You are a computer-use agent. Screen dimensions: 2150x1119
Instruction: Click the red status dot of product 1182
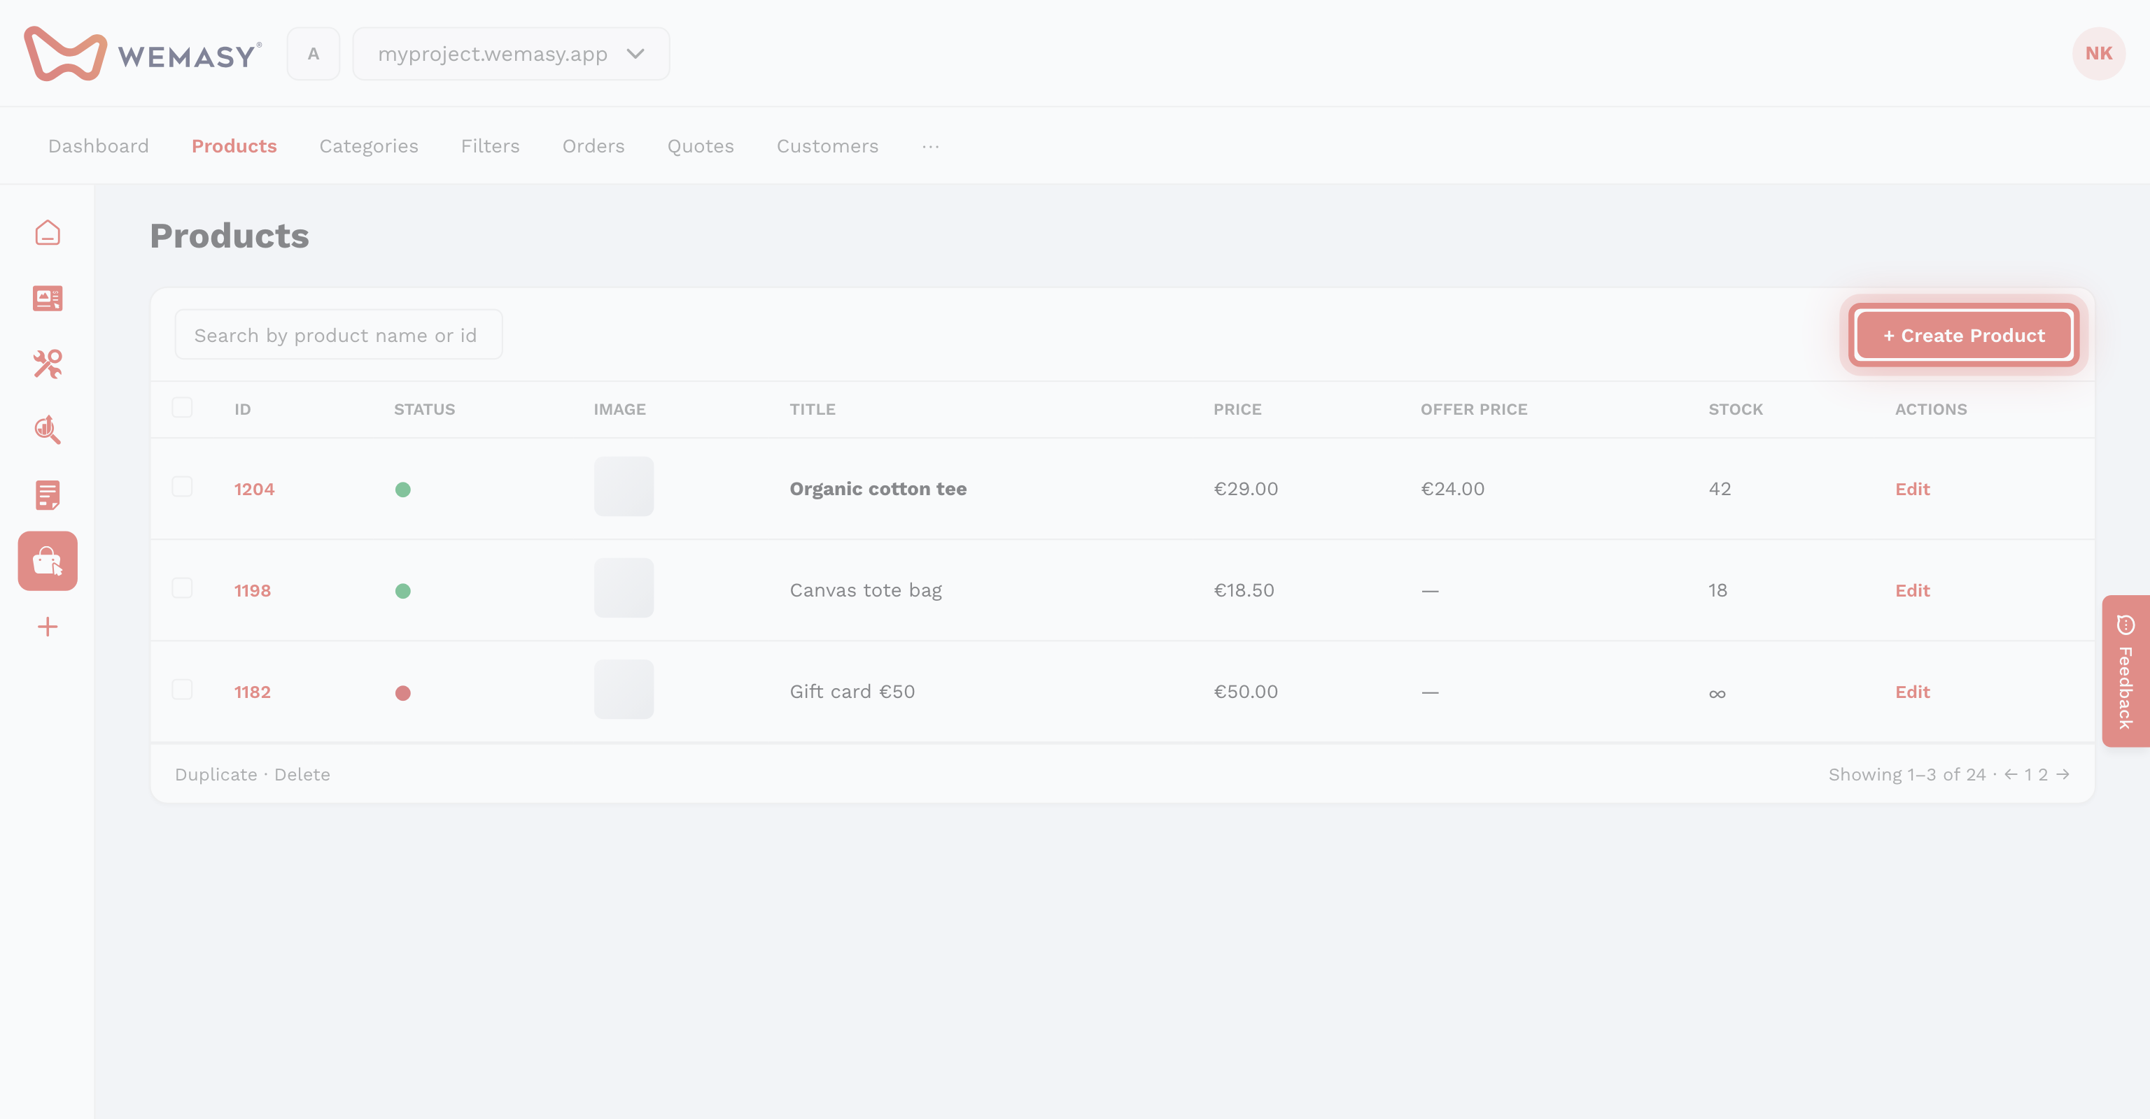point(402,693)
